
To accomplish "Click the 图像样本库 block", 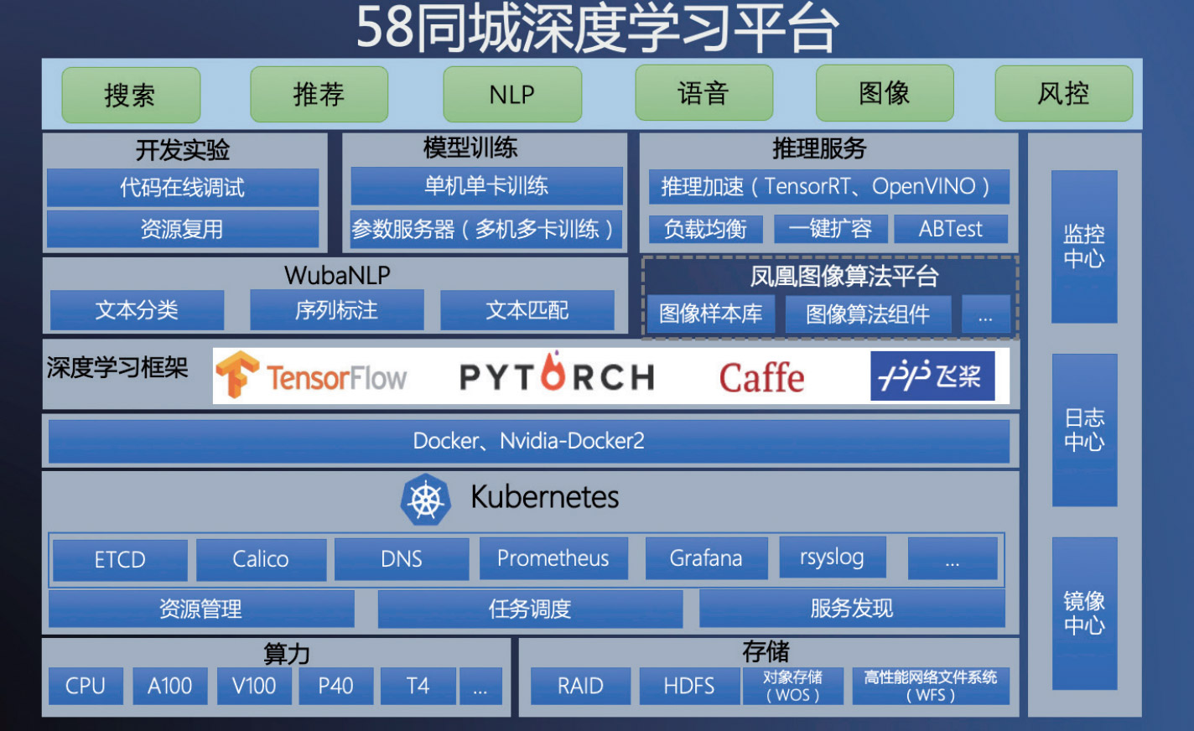I will click(x=711, y=314).
